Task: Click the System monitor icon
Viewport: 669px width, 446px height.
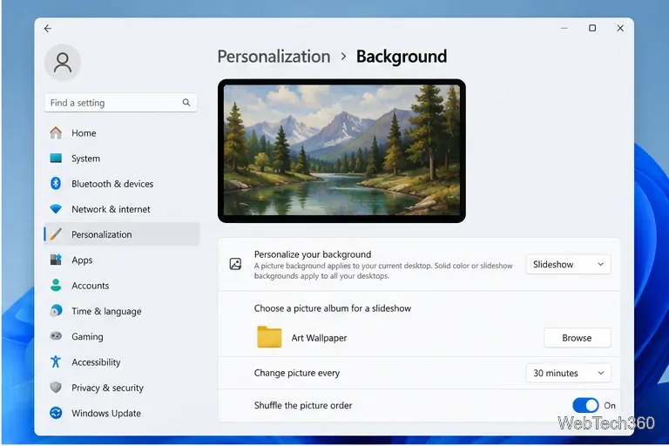Action: [56, 159]
